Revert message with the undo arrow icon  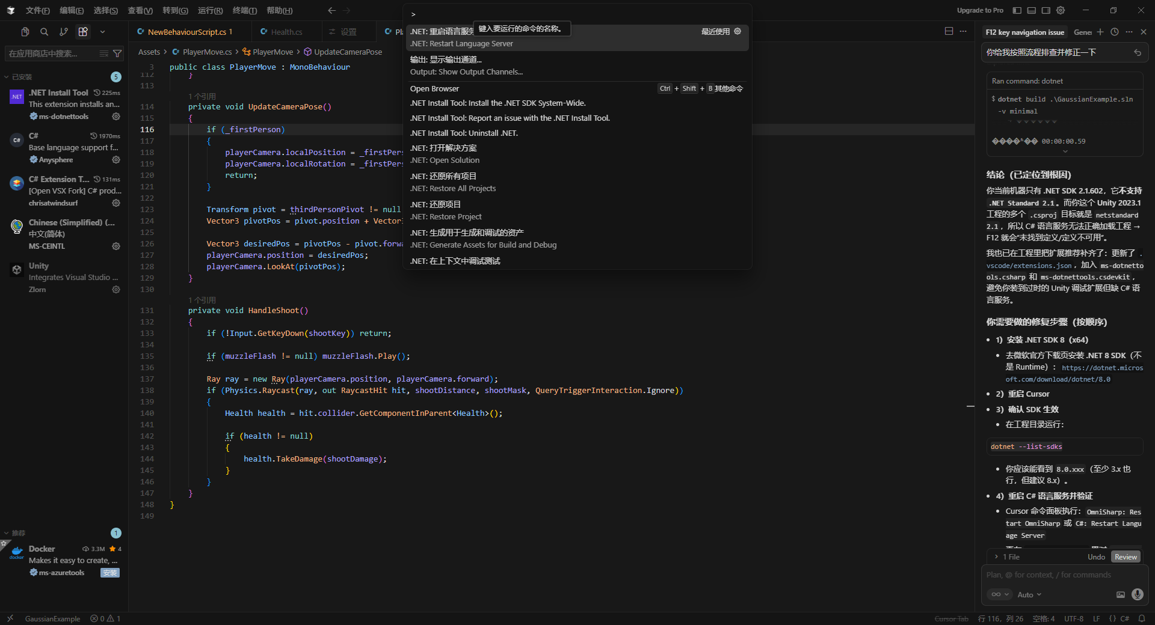point(1138,53)
